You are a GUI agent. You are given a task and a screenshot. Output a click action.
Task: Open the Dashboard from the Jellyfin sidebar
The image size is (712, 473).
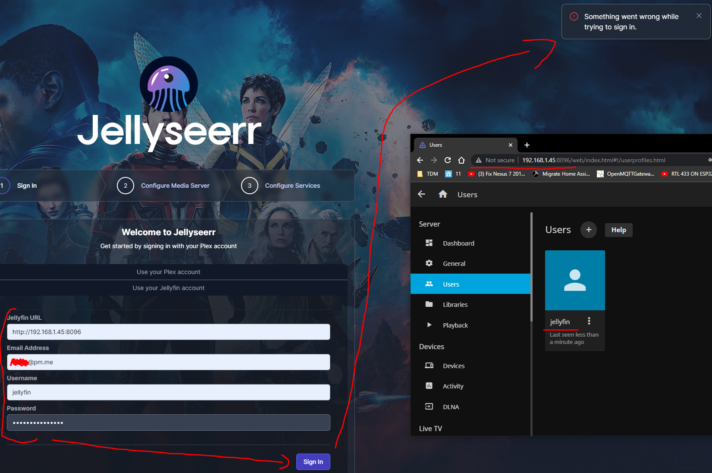click(458, 243)
